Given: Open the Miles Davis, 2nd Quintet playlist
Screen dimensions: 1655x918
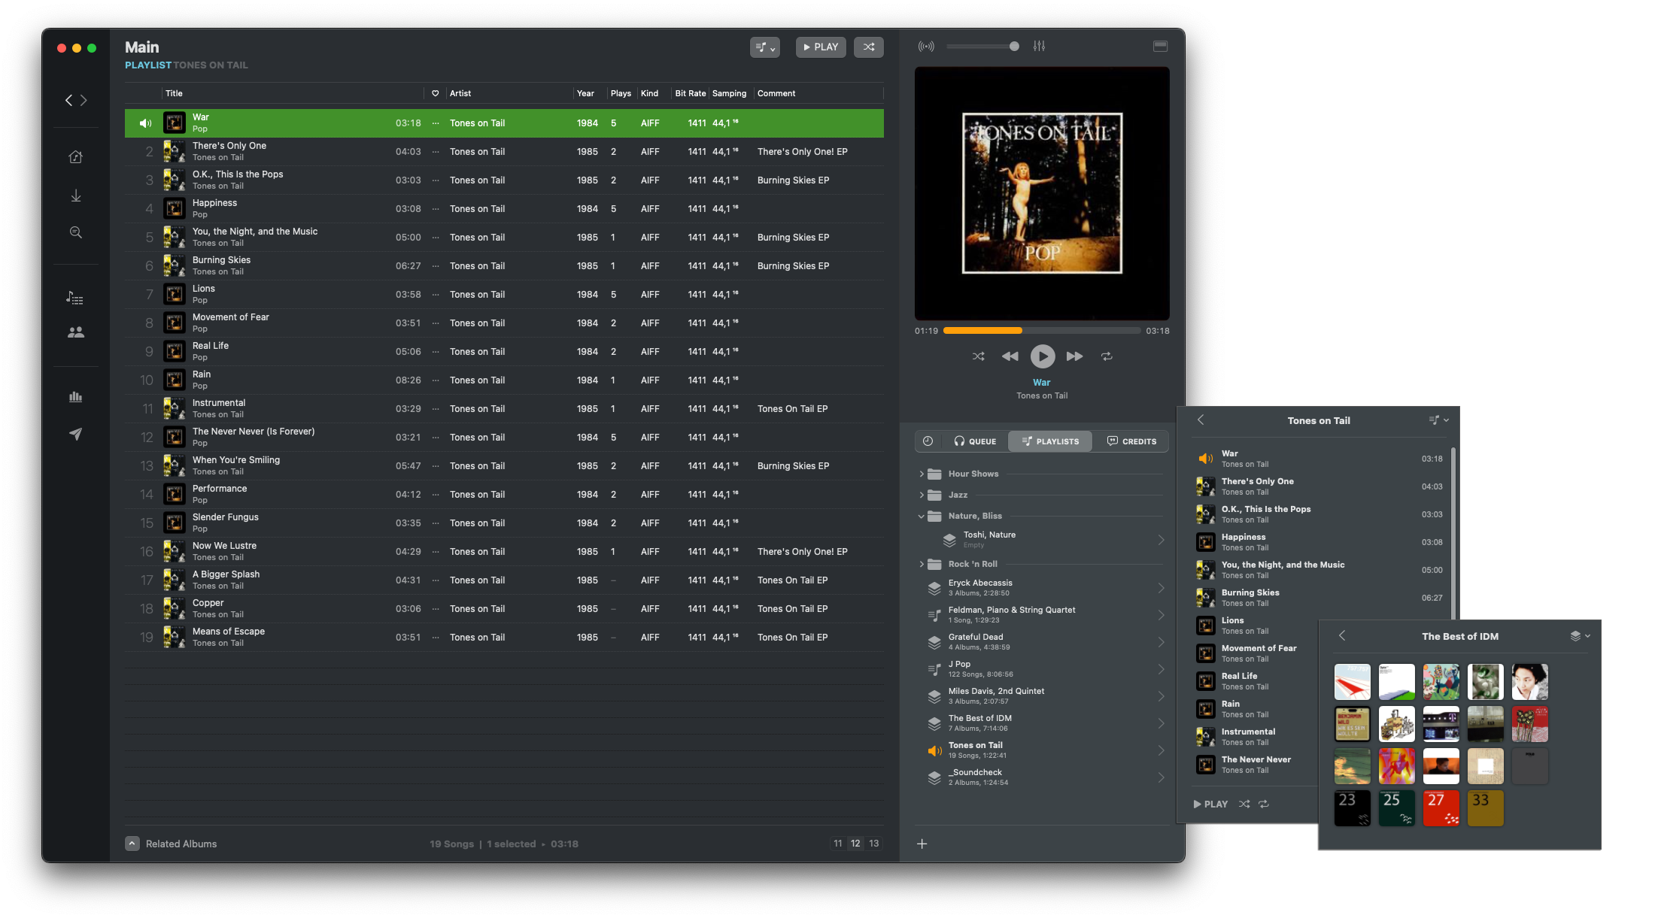Looking at the screenshot, I should pyautogui.click(x=1042, y=696).
